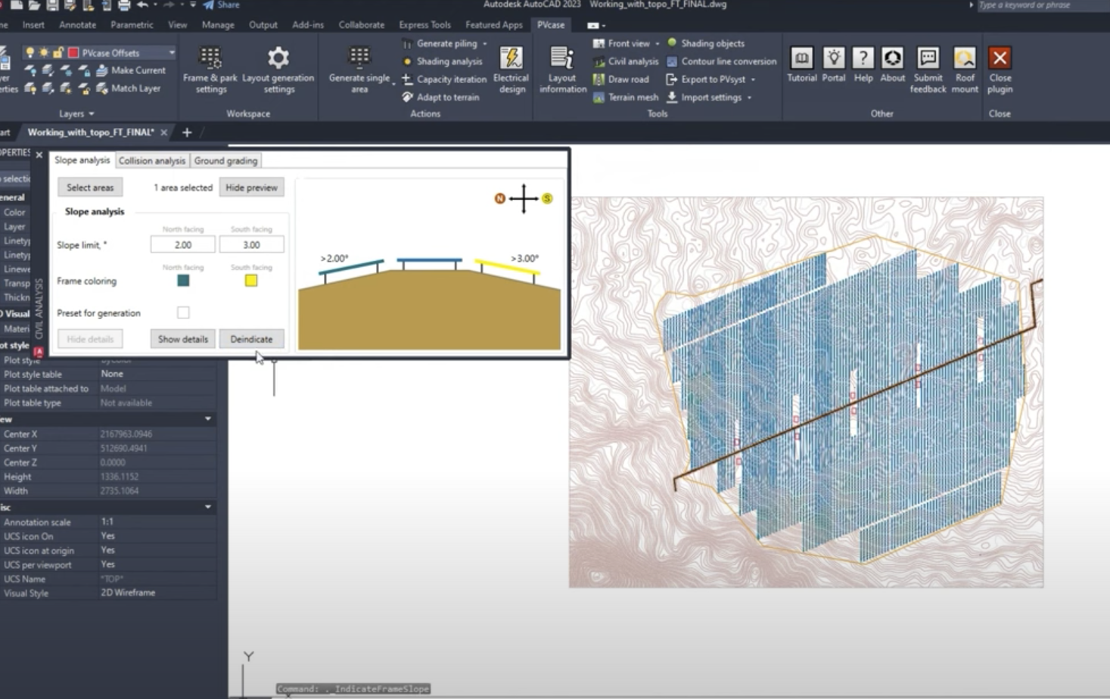Switch to the Collision analysis tab

pos(151,160)
